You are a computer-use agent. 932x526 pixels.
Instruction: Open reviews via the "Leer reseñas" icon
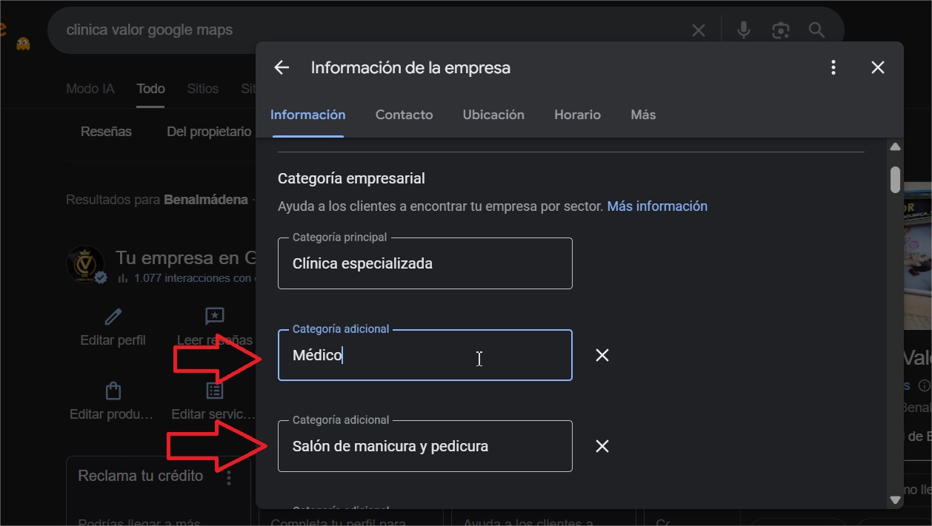click(214, 316)
